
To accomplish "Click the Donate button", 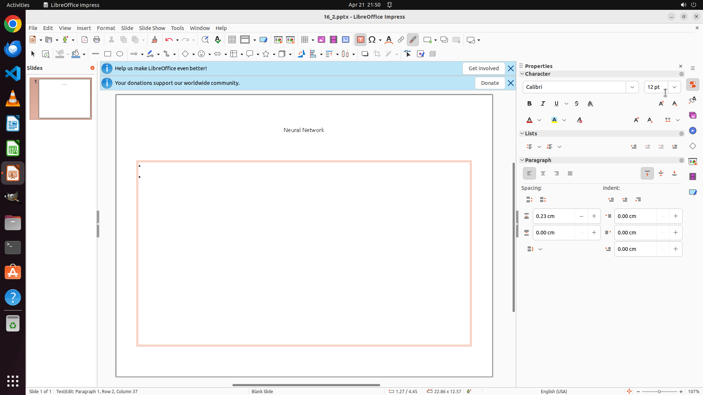I will pyautogui.click(x=490, y=83).
